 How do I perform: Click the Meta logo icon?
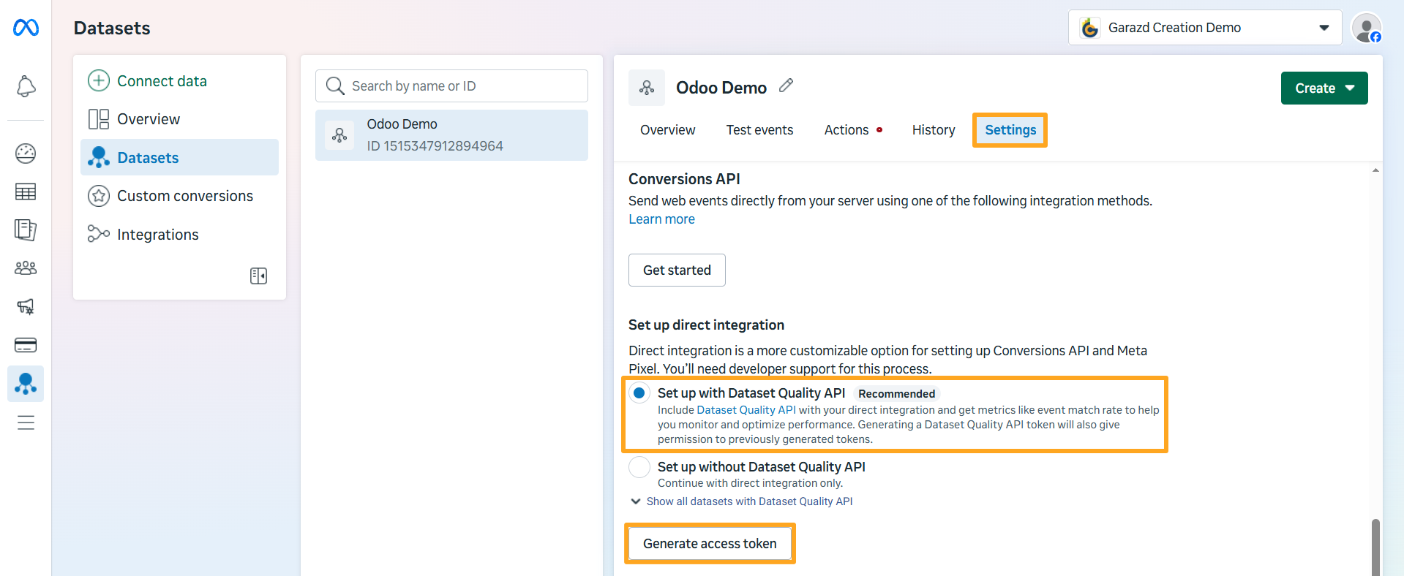[x=26, y=28]
